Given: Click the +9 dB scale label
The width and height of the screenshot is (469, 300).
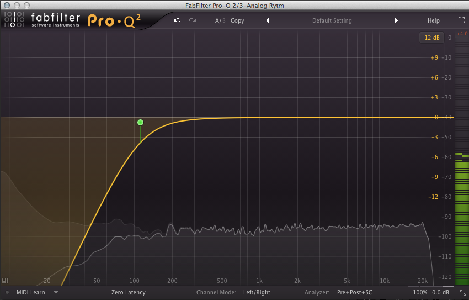Looking at the screenshot, I should click(434, 57).
